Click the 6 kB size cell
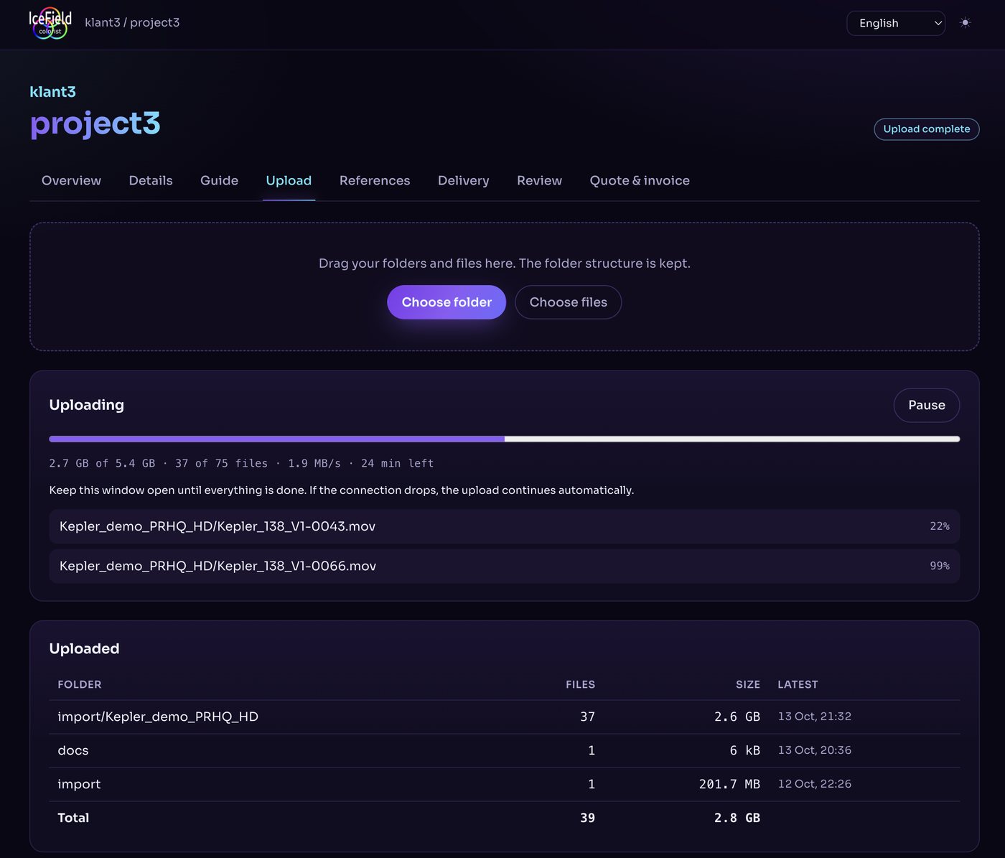This screenshot has height=858, width=1005. click(x=745, y=750)
